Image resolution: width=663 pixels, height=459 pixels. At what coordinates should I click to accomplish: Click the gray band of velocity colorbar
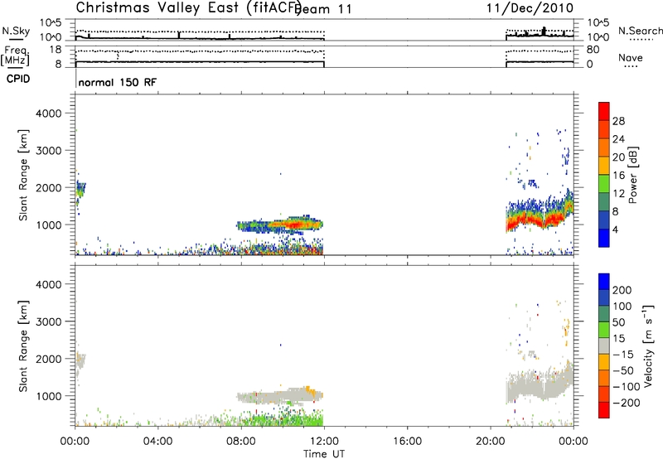coord(604,345)
